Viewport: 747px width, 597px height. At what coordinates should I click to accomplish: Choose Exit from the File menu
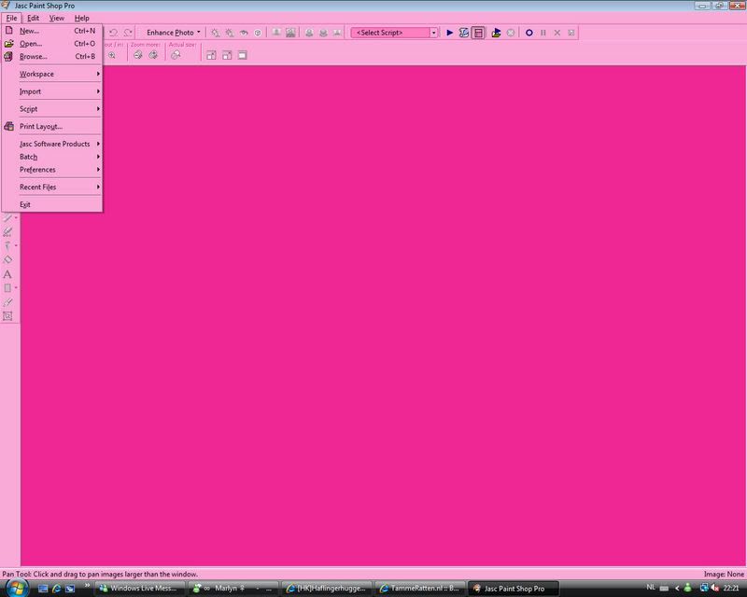pos(52,204)
